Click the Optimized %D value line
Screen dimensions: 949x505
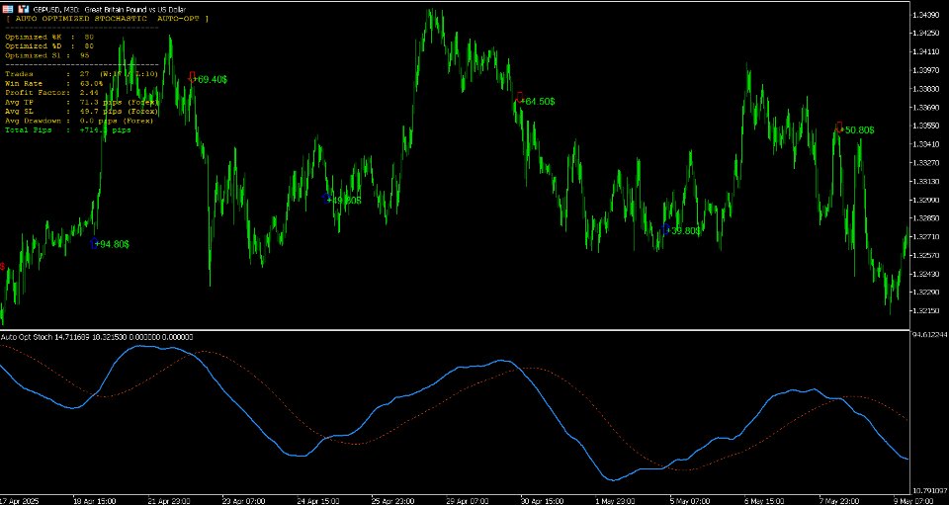tap(49, 46)
